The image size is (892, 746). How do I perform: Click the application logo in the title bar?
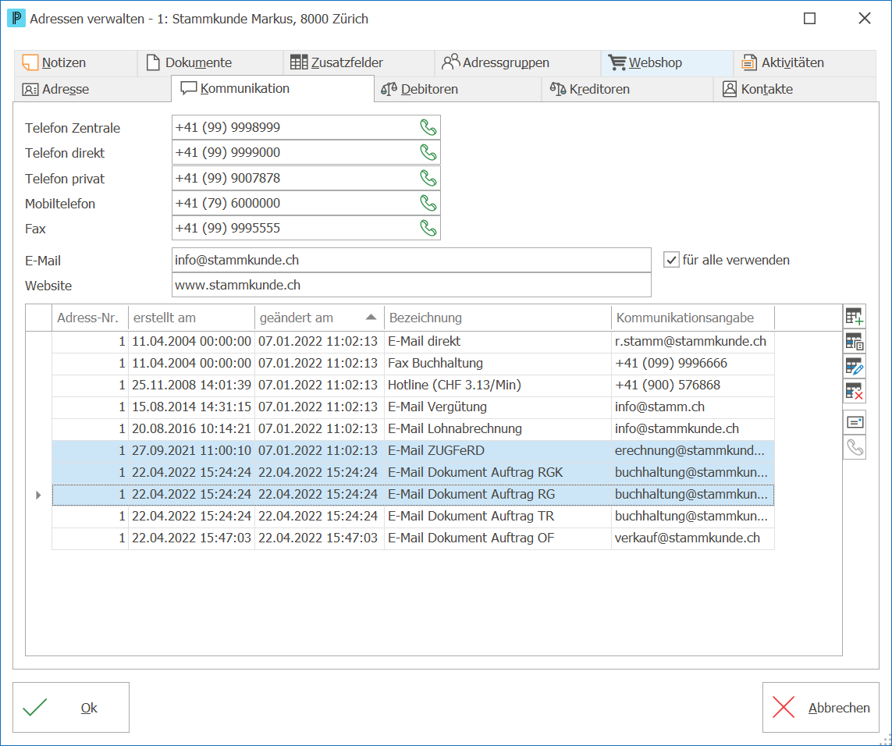(x=16, y=18)
